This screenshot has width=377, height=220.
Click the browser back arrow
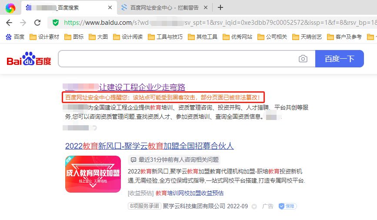(x=9, y=23)
